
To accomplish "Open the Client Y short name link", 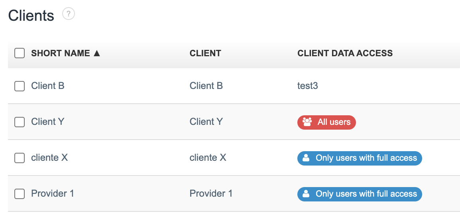I will coord(48,122).
